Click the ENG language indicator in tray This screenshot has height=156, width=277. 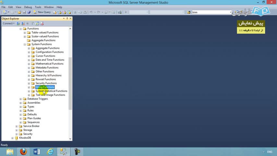pyautogui.click(x=270, y=152)
